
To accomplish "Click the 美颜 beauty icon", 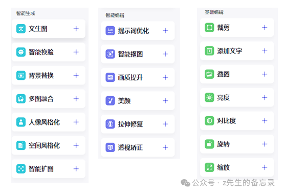I will [110, 101].
